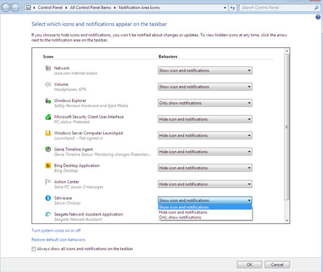The width and height of the screenshot is (323, 272).
Task: Open the Genie Timeline Agent behavior dropdown
Action: [205, 152]
